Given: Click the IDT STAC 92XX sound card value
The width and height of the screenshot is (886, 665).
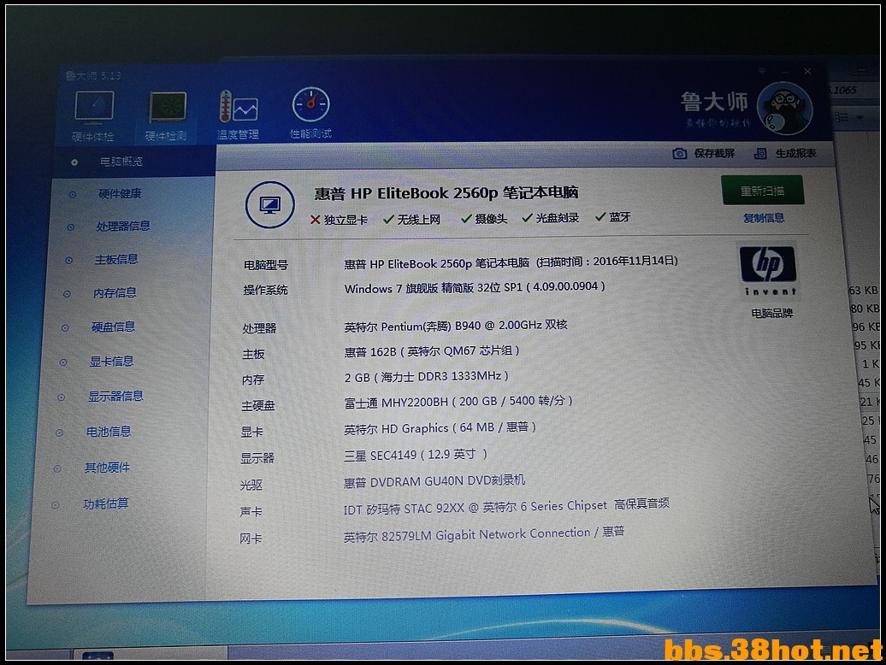Looking at the screenshot, I should (x=506, y=506).
